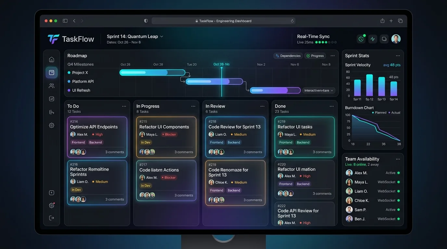Select Alex M. in Team Availability

click(373, 173)
